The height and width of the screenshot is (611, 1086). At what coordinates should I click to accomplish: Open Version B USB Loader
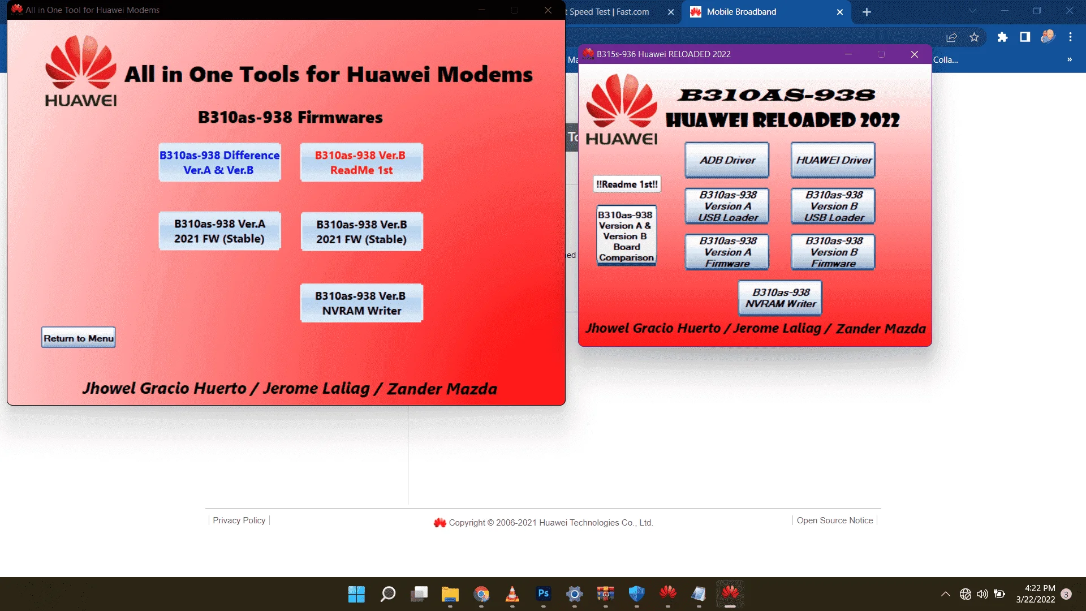833,206
